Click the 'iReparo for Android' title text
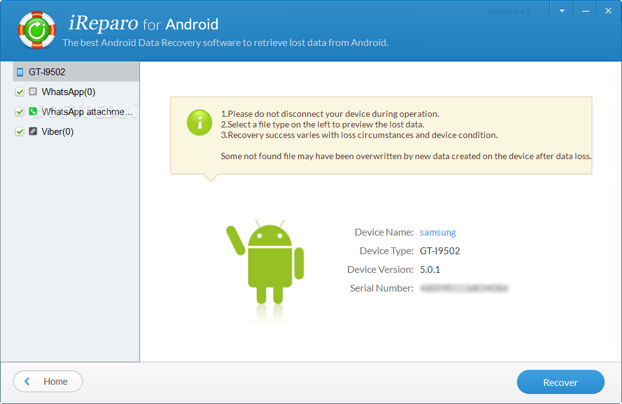Image resolution: width=622 pixels, height=404 pixels. (144, 23)
